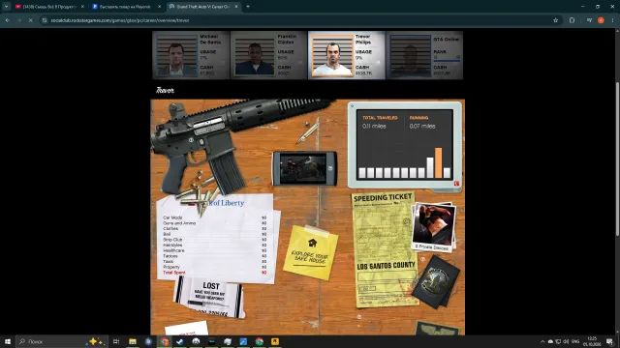
Task: Switch the input language indicator
Action: (575, 341)
